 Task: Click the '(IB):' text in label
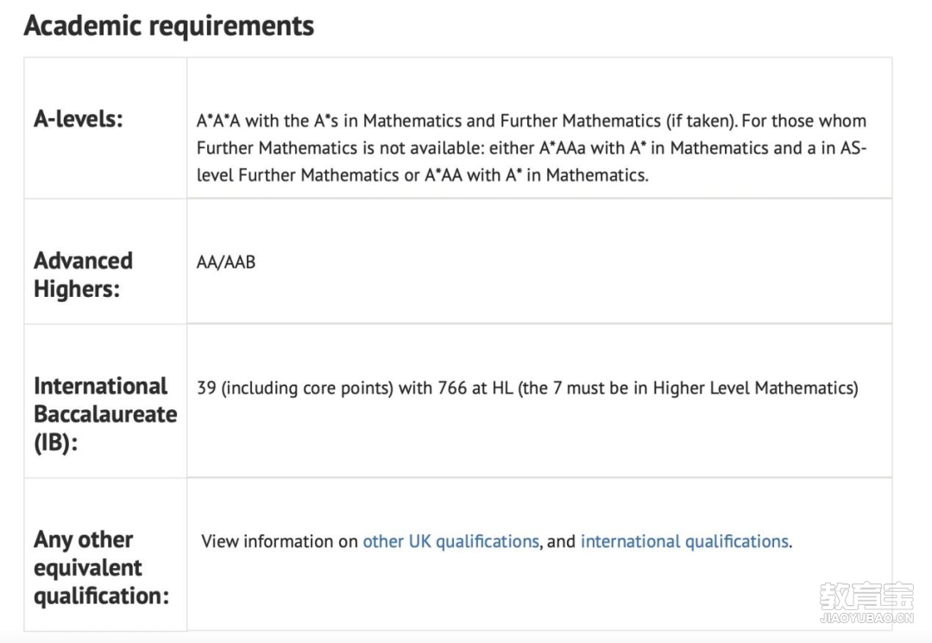point(56,443)
